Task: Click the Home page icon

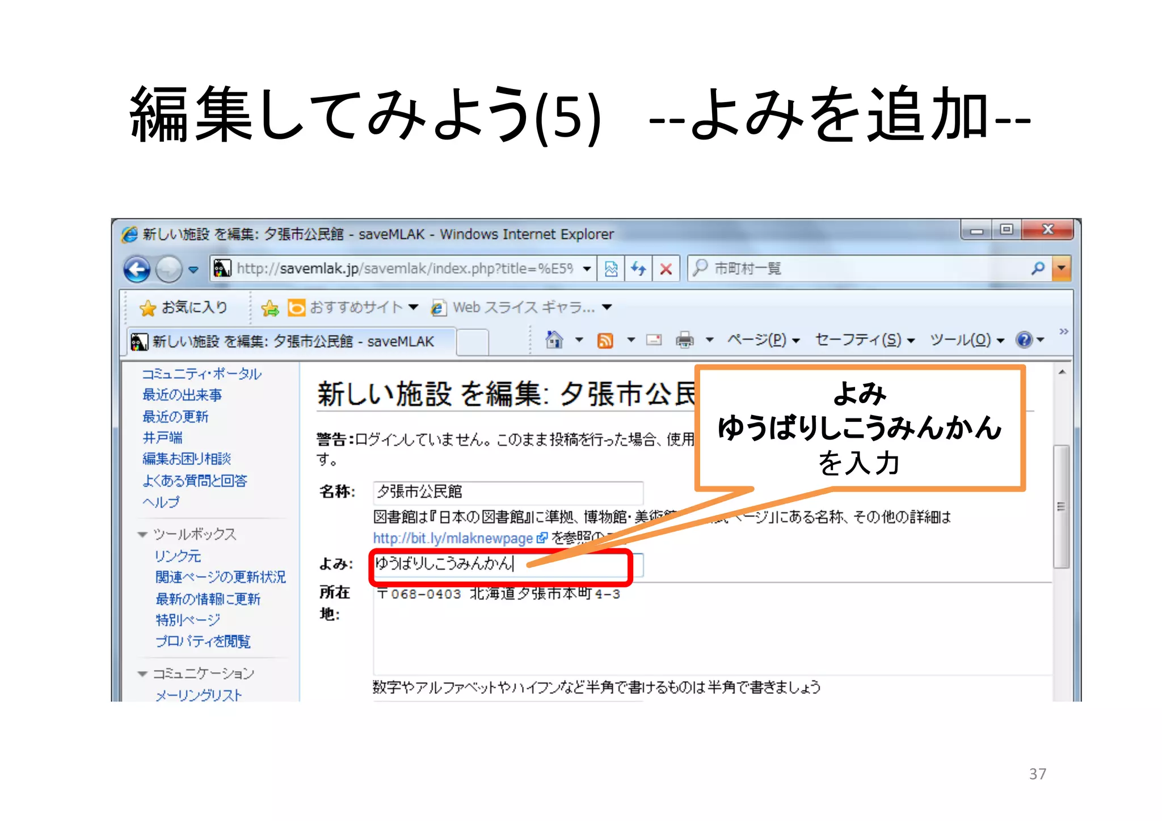Action: pos(554,340)
